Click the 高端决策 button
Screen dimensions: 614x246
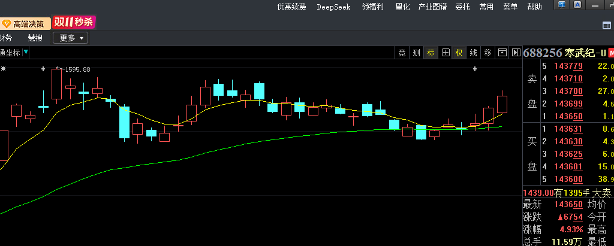(24, 23)
